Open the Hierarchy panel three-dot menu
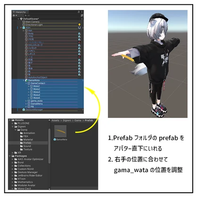This screenshot has width=197, height=197. click(82, 12)
